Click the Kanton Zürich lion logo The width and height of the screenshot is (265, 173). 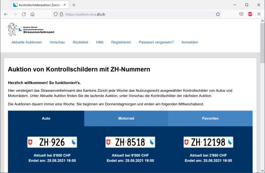coord(12,29)
